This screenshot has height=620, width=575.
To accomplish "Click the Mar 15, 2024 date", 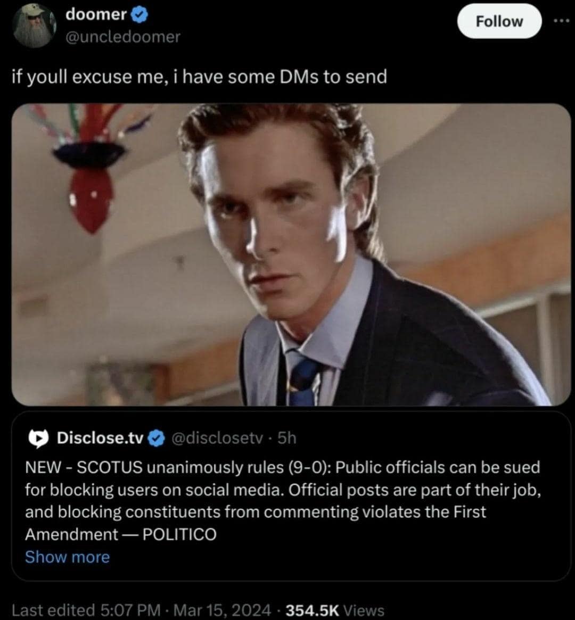I will [x=222, y=610].
